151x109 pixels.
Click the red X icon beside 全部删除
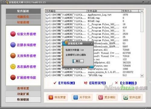[117, 83]
